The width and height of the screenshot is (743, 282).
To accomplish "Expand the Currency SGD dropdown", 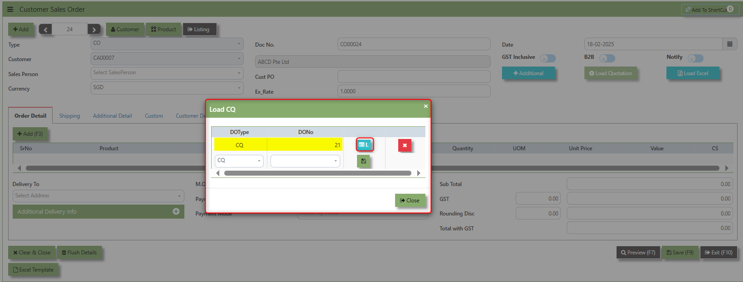I will click(x=167, y=88).
